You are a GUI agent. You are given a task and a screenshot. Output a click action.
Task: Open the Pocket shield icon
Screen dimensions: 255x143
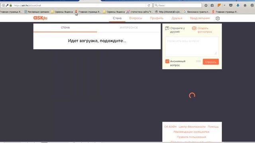tap(231, 5)
